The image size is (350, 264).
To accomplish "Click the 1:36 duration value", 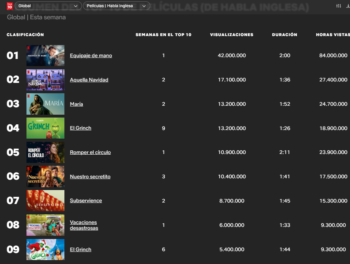I will (x=285, y=80).
